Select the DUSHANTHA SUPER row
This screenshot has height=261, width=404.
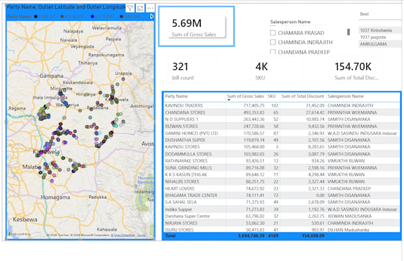coord(282,140)
